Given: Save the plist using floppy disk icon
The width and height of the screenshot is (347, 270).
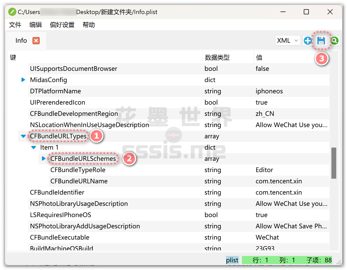Looking at the screenshot, I should 321,40.
